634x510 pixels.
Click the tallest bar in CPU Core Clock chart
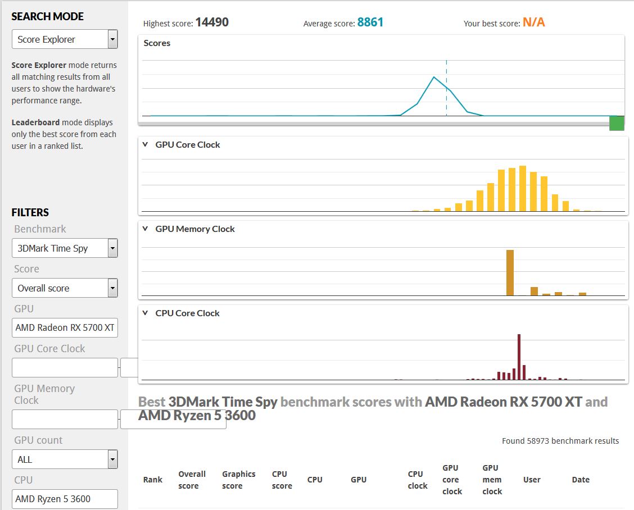click(519, 357)
